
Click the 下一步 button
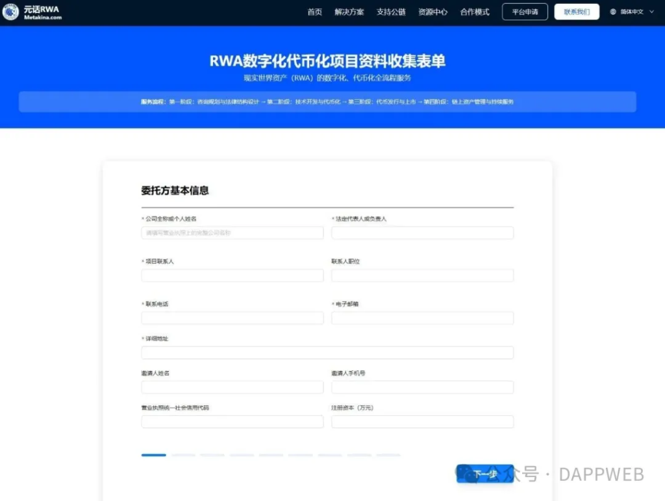(484, 474)
